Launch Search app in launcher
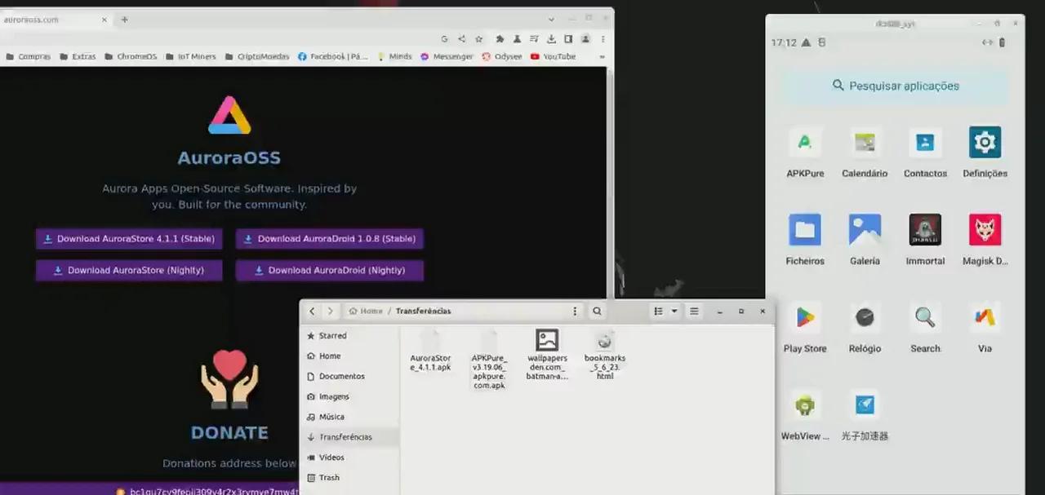Viewport: 1045px width, 495px height. [x=925, y=317]
